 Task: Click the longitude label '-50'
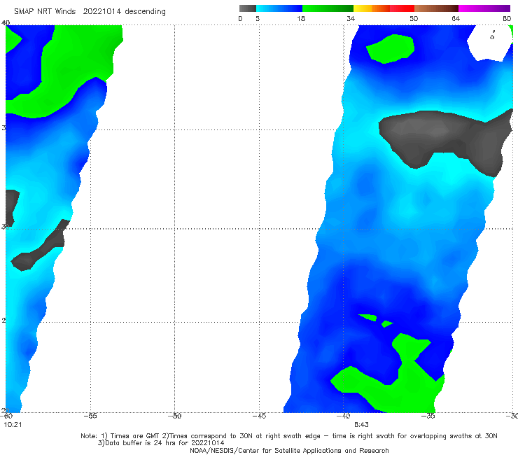pos(175,416)
